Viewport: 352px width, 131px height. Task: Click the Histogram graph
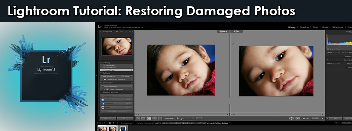pyautogui.click(x=339, y=40)
